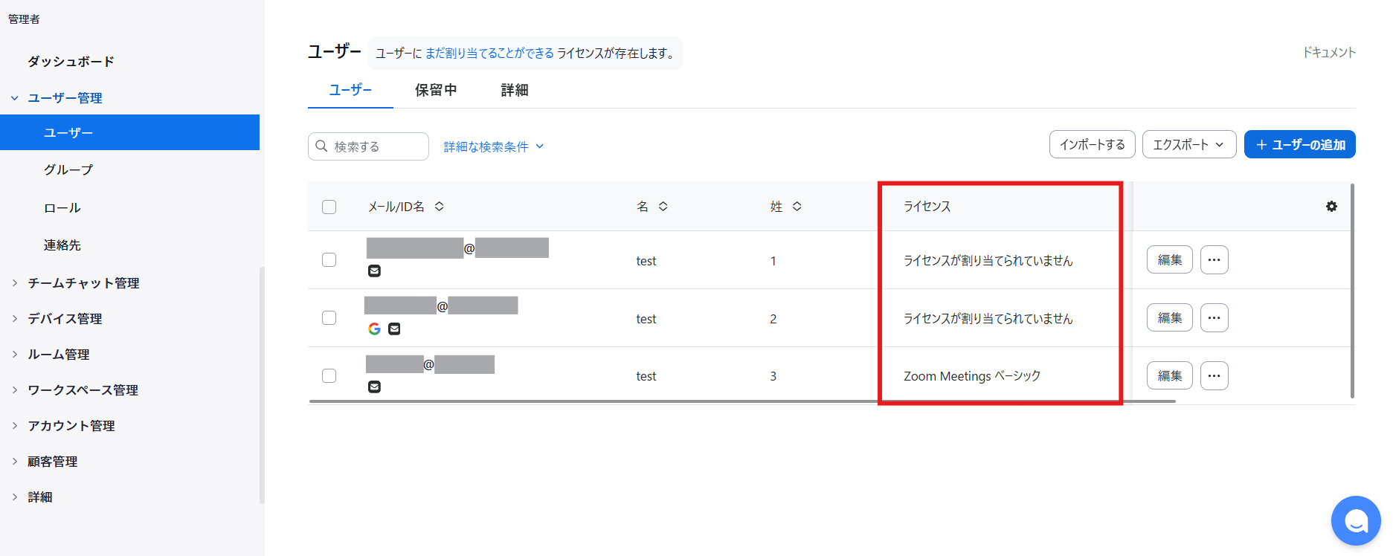Open the エクスポート dropdown

coord(1188,145)
